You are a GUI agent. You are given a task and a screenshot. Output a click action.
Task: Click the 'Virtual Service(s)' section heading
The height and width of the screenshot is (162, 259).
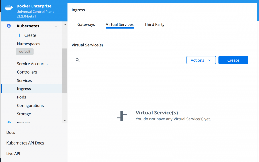[87, 45]
